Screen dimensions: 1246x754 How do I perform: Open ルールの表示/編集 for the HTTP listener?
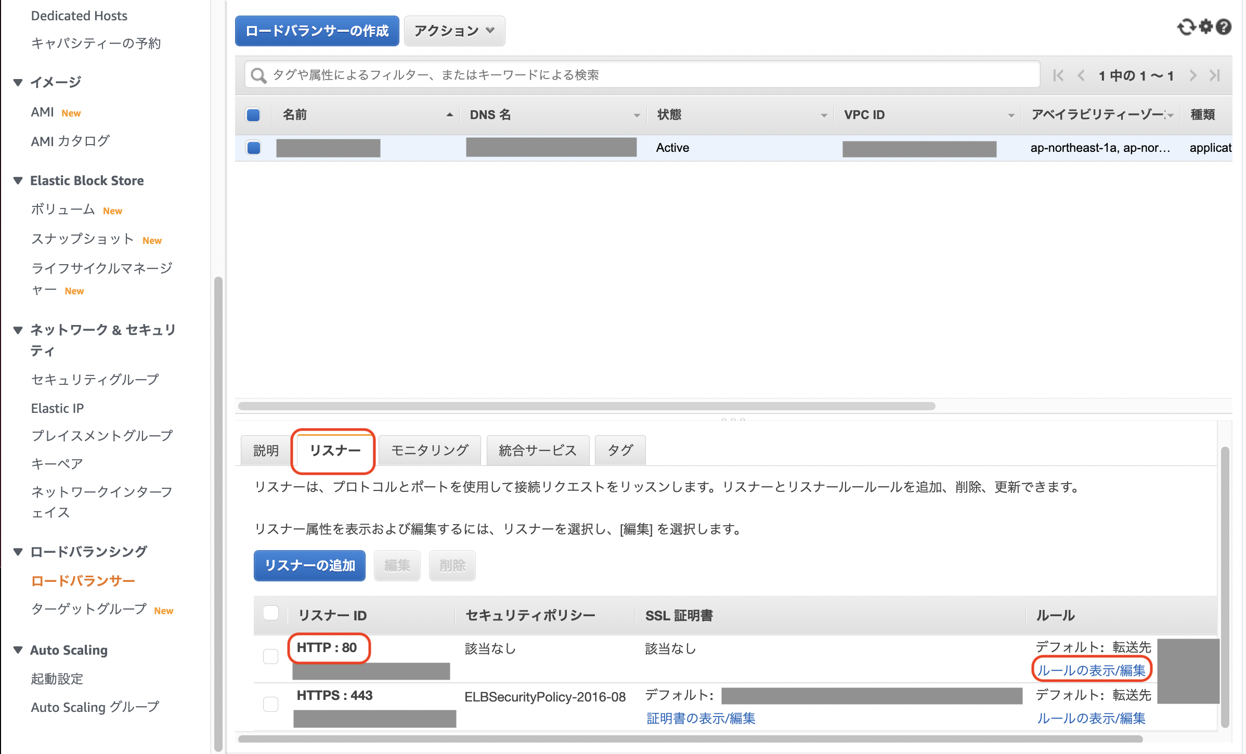(x=1091, y=670)
